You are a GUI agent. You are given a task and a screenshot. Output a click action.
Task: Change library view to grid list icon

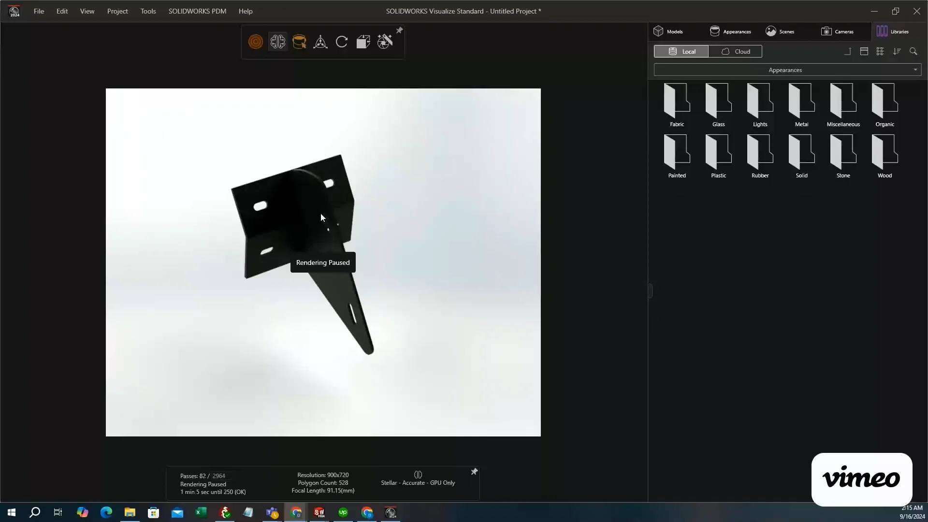pyautogui.click(x=880, y=51)
